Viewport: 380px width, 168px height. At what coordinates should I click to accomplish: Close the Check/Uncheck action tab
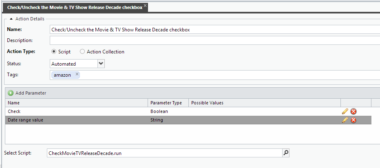[x=145, y=6]
